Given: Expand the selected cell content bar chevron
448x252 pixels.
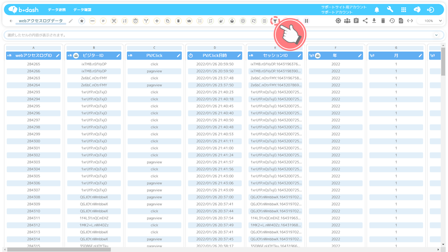Looking at the screenshot, I should pos(436,35).
